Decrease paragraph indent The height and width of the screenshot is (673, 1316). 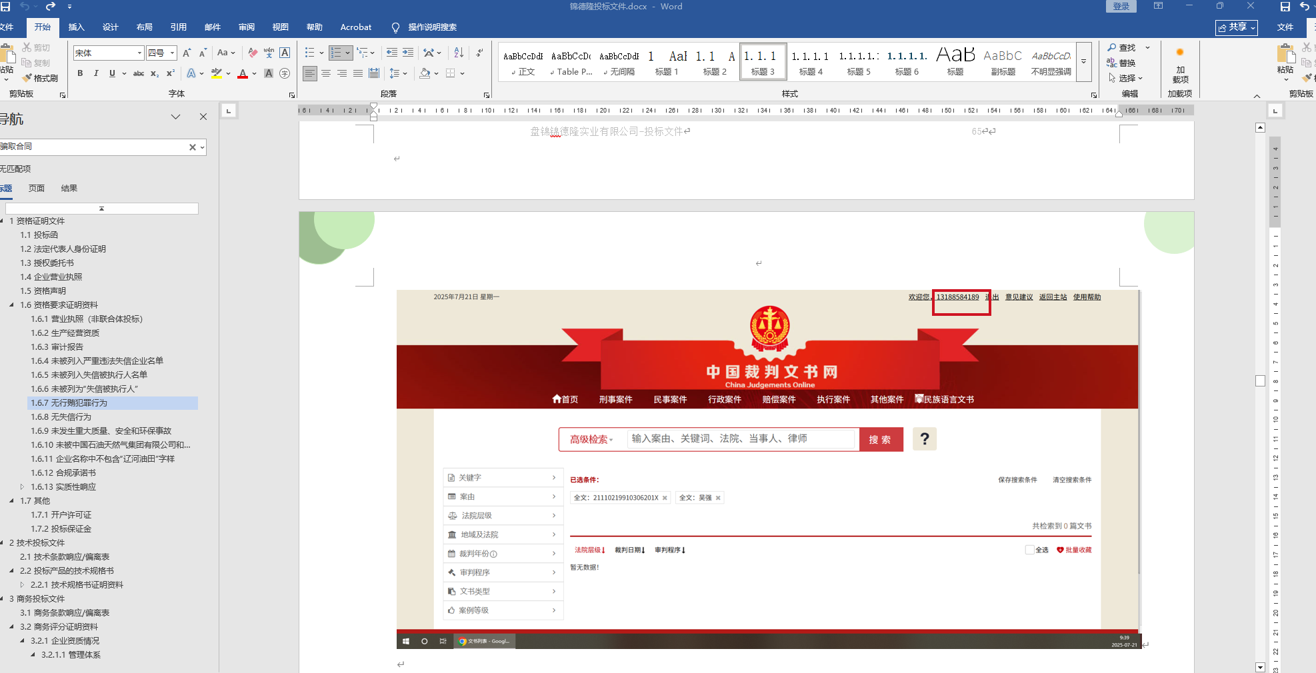(x=392, y=53)
